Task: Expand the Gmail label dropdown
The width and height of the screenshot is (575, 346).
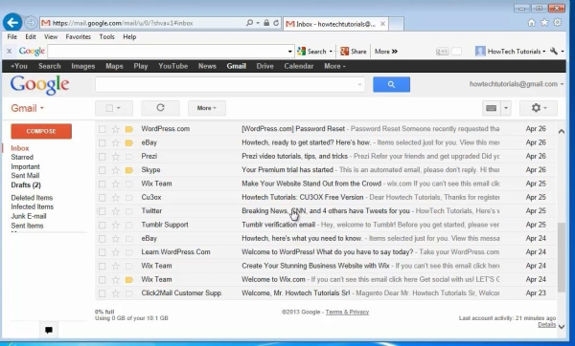Action: pyautogui.click(x=27, y=108)
